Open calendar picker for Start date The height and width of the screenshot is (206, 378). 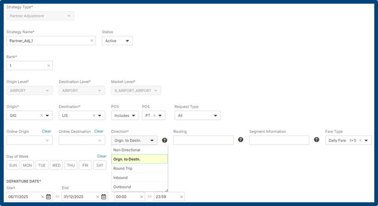tap(49, 197)
